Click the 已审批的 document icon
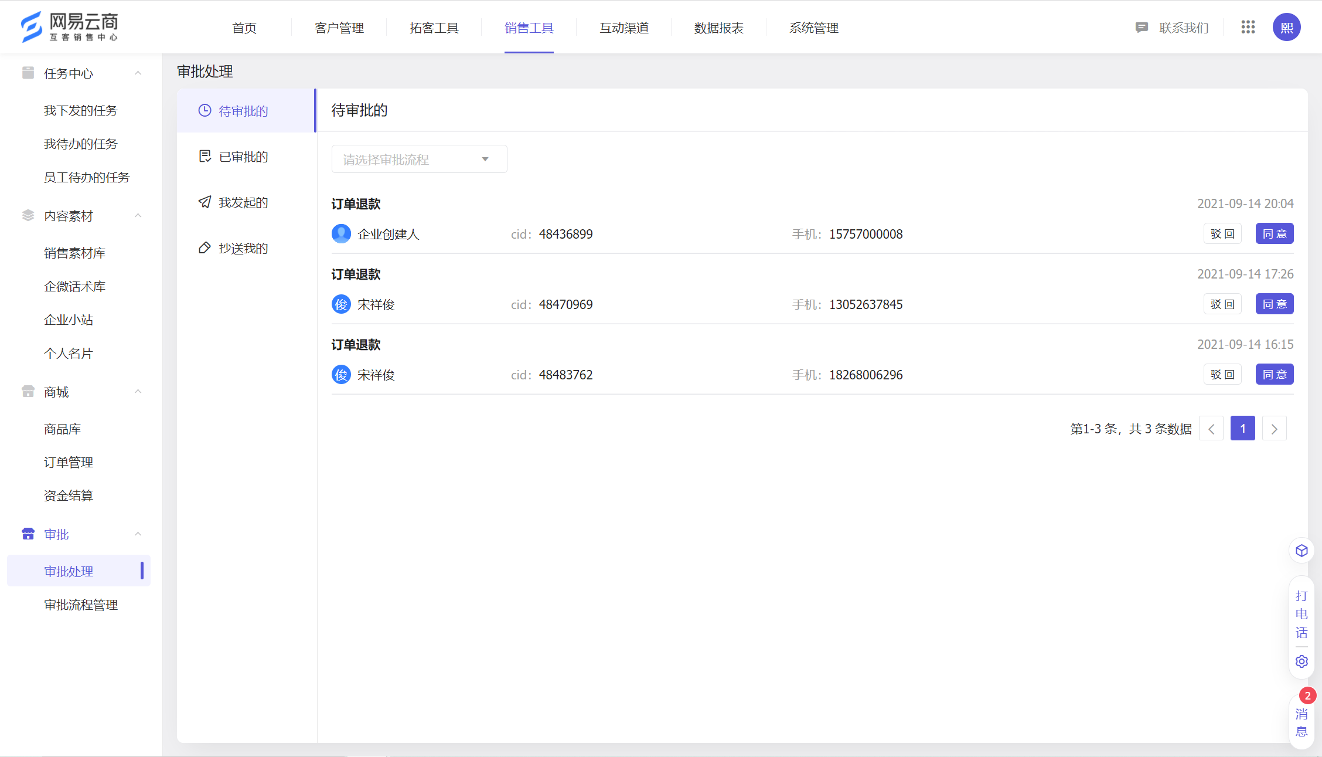Image resolution: width=1322 pixels, height=757 pixels. click(205, 155)
